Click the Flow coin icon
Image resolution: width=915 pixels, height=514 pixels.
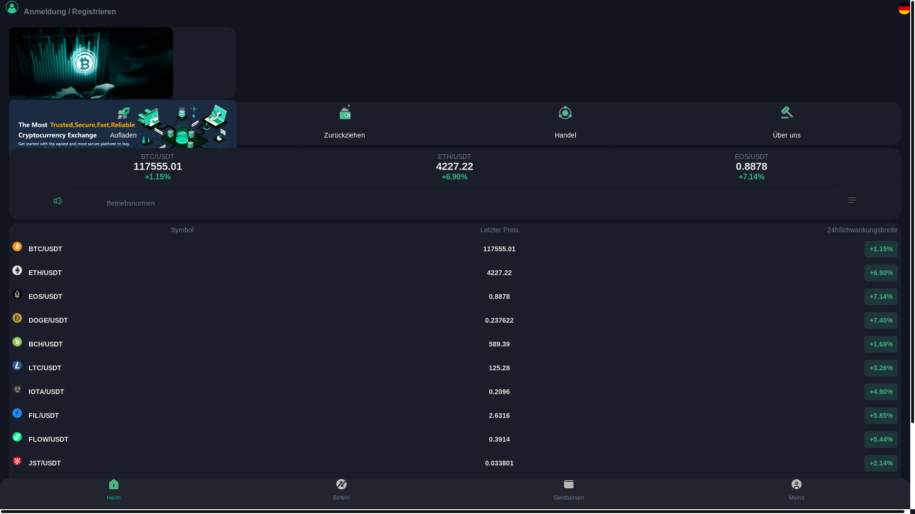(17, 437)
